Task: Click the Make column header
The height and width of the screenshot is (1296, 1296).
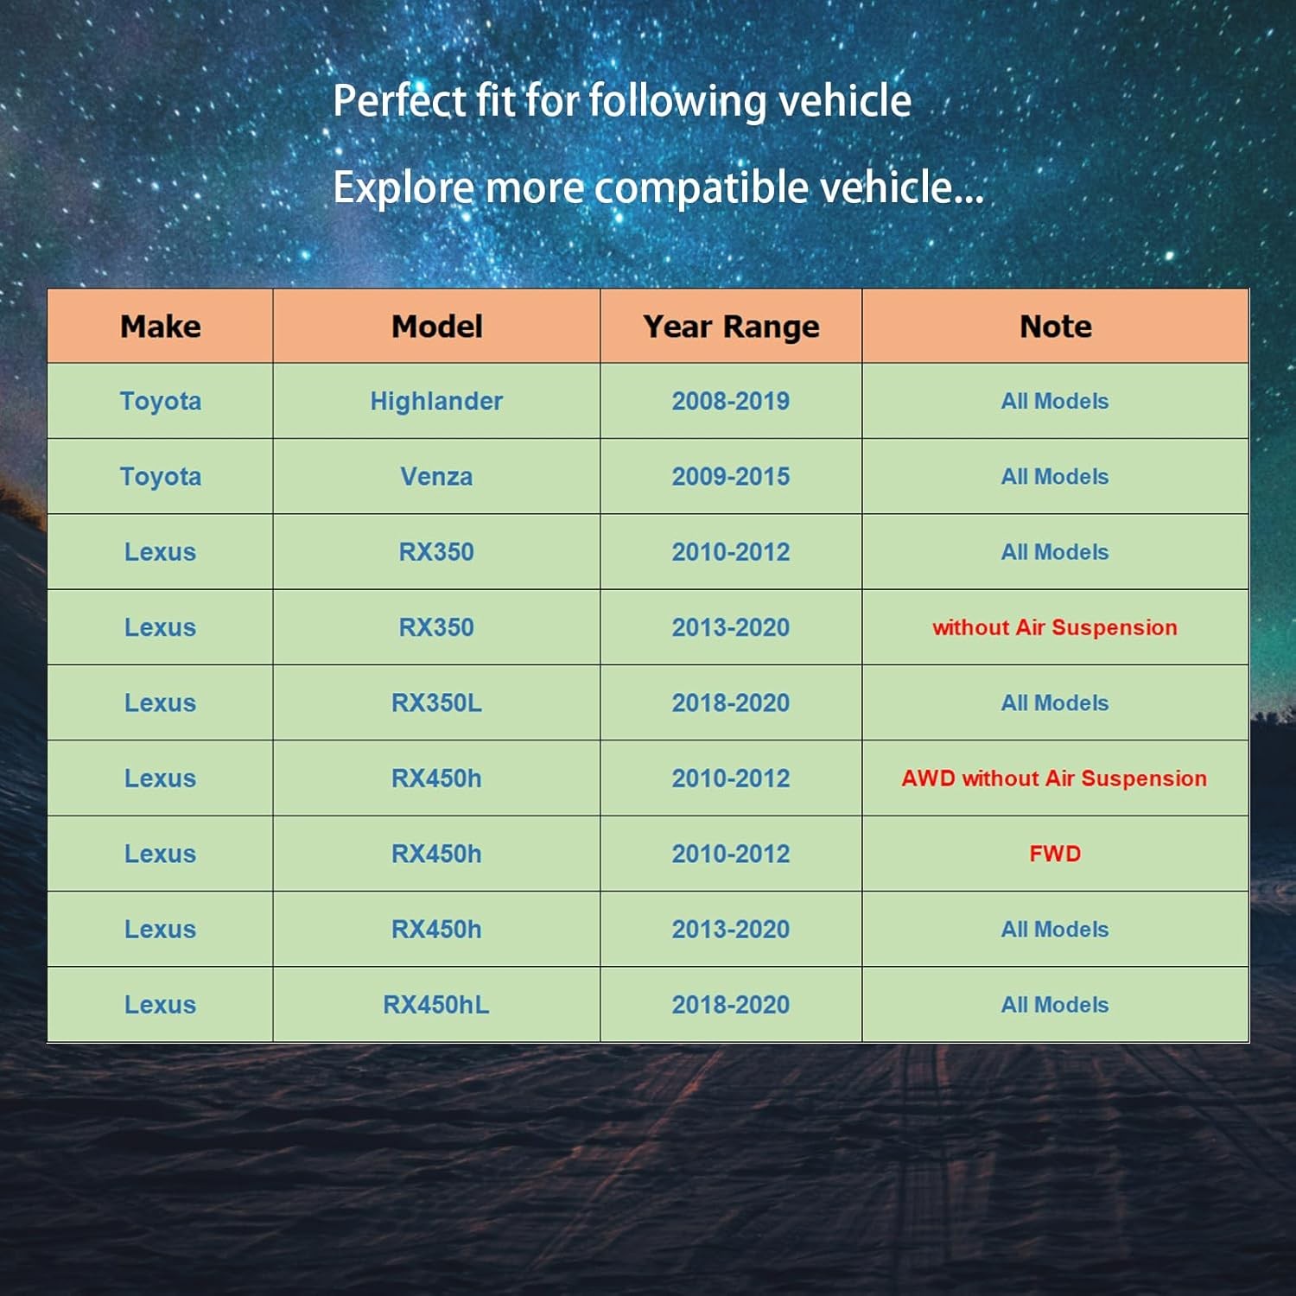Action: tap(160, 326)
